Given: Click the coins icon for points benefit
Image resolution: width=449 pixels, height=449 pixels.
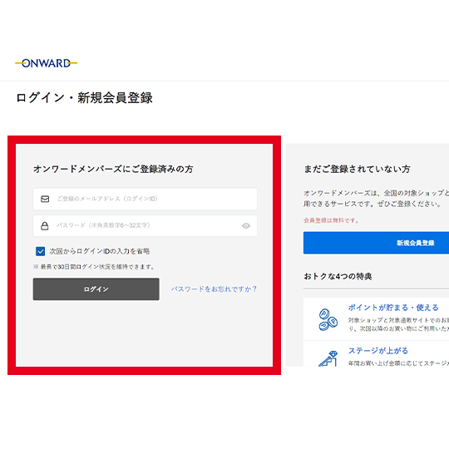Looking at the screenshot, I should (328, 319).
